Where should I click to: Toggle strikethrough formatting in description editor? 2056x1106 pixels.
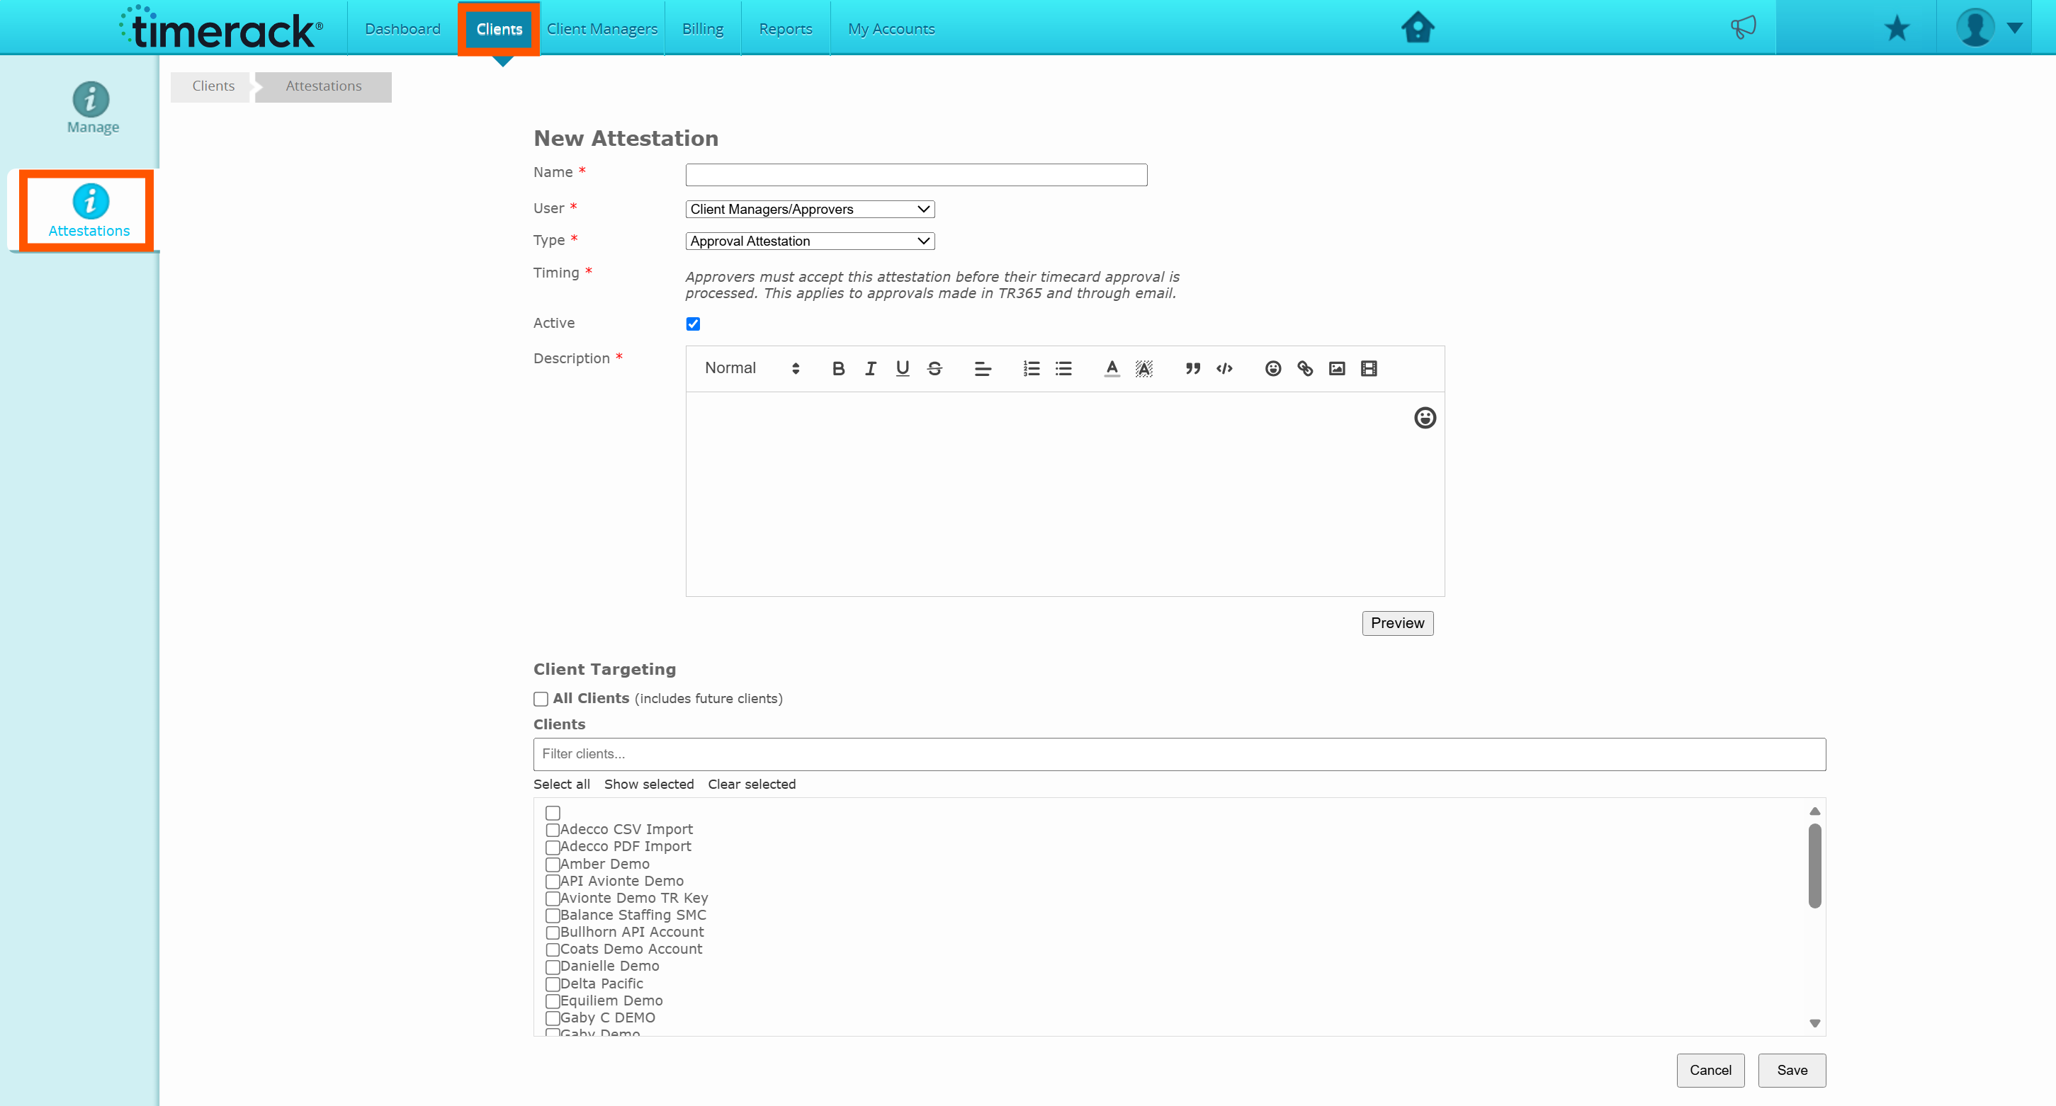(934, 368)
